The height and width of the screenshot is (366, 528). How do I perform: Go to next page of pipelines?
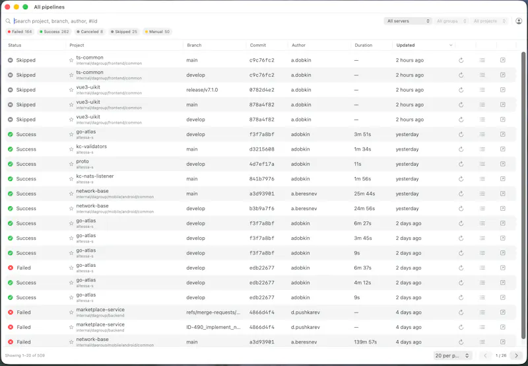[x=516, y=355]
